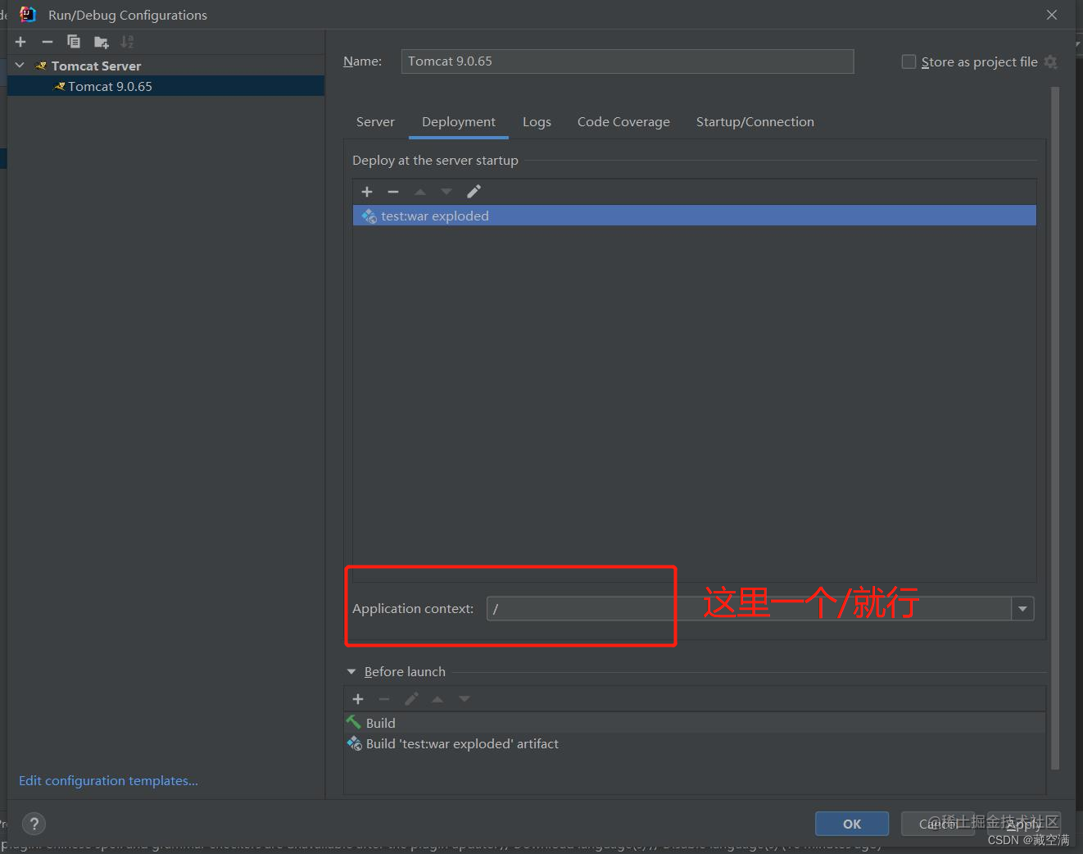Remove the selected deployment artifact
Image resolution: width=1083 pixels, height=854 pixels.
(393, 192)
